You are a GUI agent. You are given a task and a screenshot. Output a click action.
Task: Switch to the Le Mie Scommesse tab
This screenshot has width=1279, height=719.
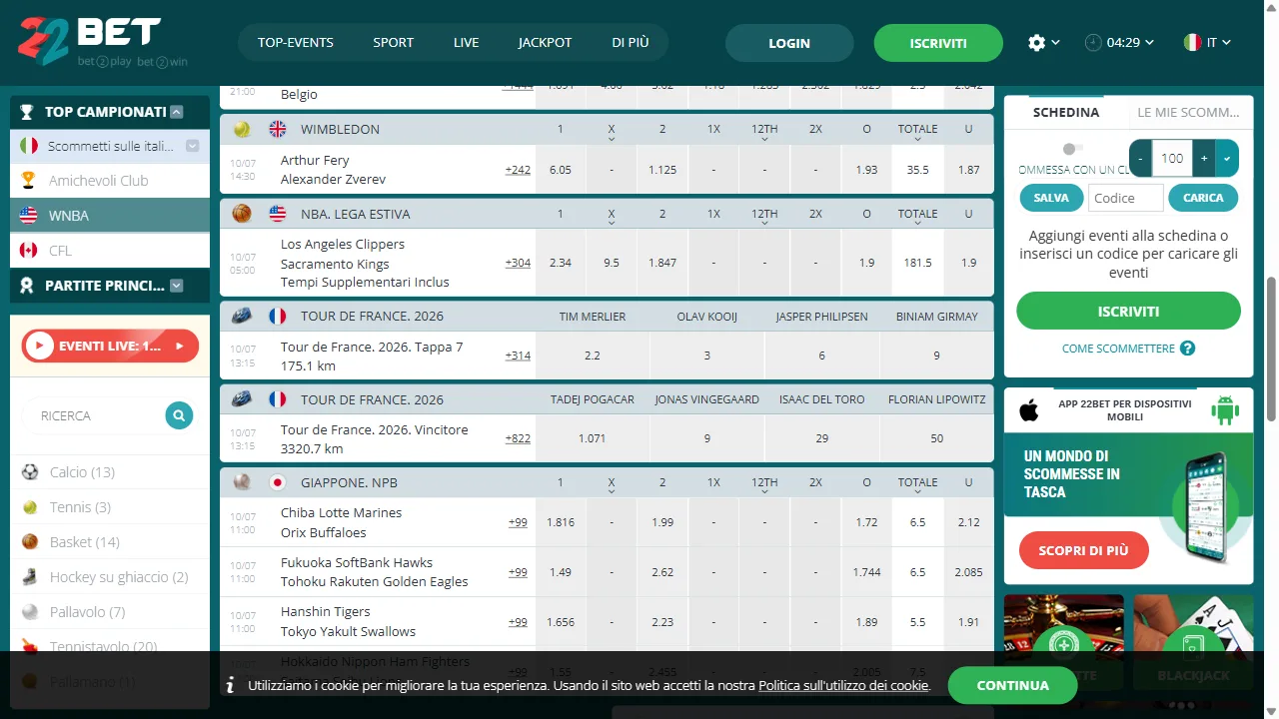pos(1189,113)
